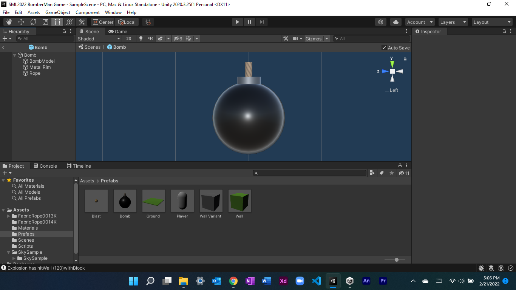
Task: Search by label in Project panel
Action: [x=382, y=173]
